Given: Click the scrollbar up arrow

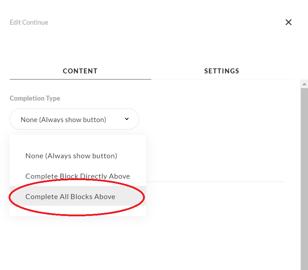Looking at the screenshot, I should [x=304, y=84].
